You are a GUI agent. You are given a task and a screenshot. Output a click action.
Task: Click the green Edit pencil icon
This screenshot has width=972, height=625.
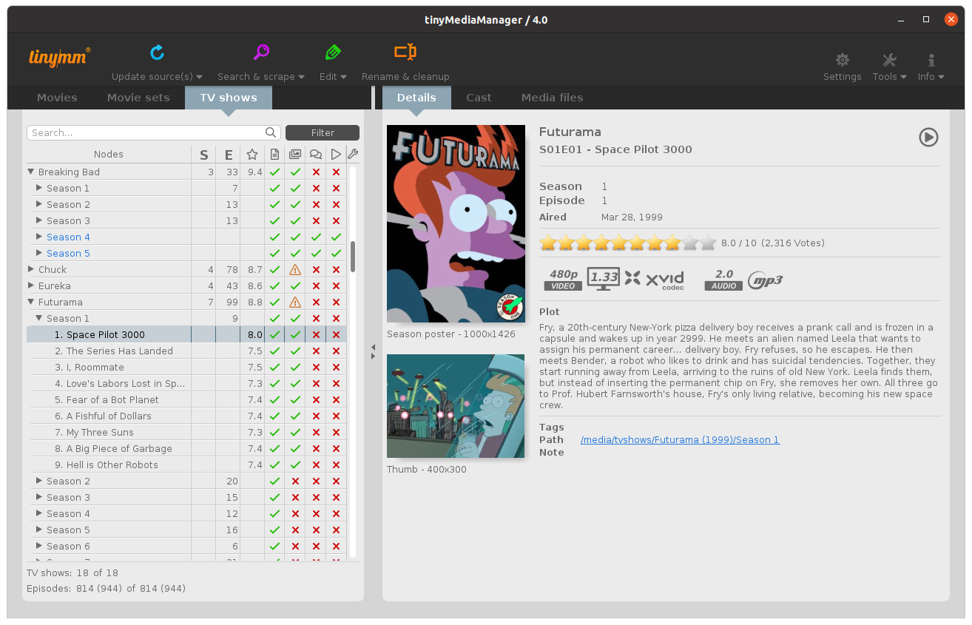(333, 53)
